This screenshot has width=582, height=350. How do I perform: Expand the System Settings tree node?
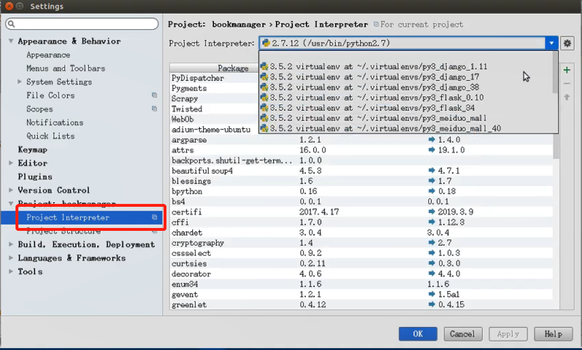point(21,82)
